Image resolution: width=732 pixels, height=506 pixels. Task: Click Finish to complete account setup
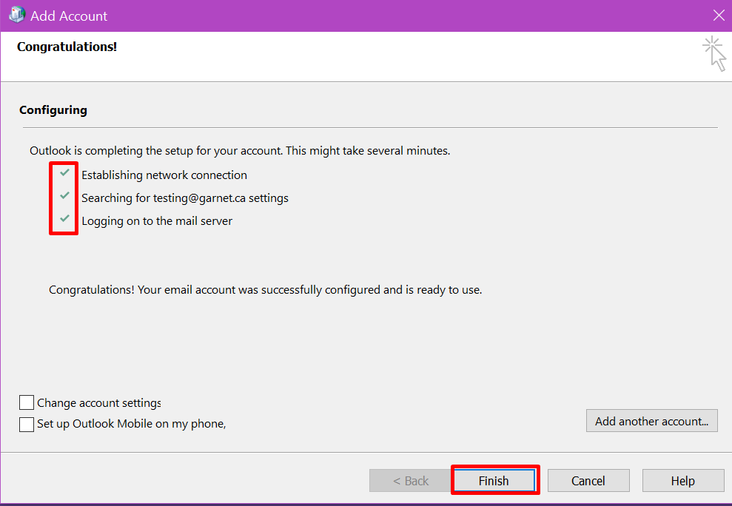tap(494, 481)
